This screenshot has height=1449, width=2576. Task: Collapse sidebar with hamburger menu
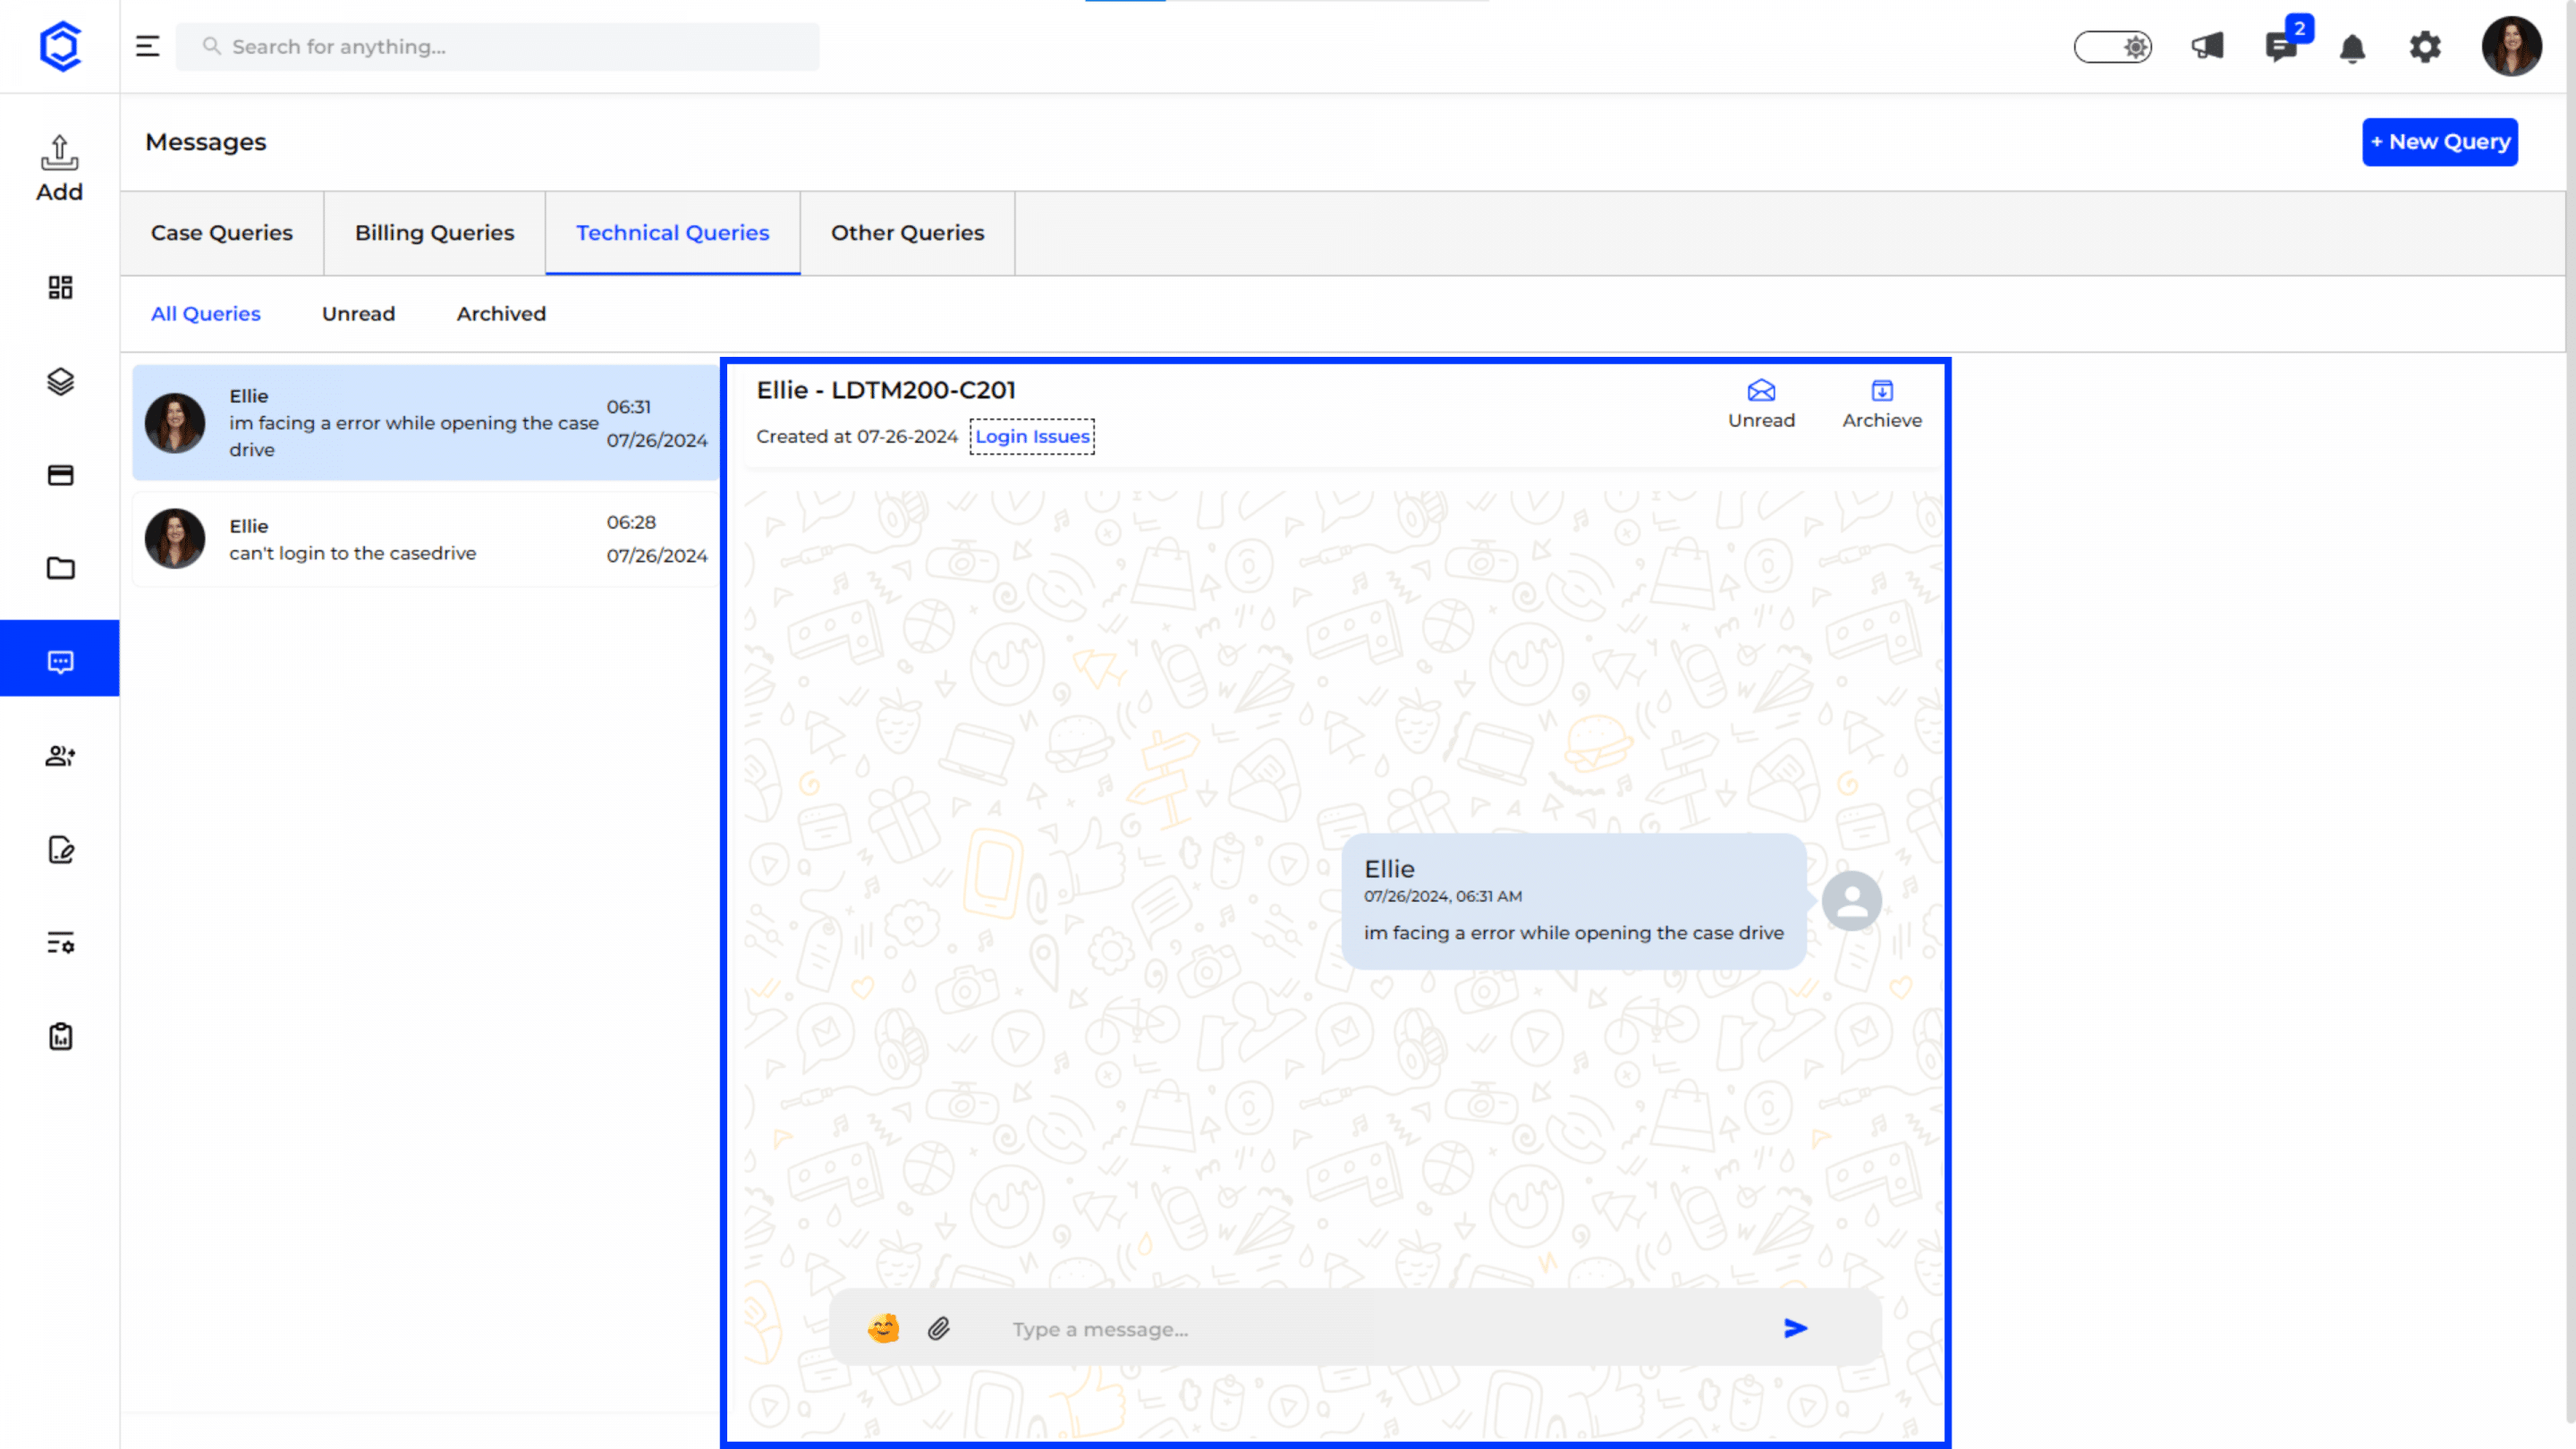coord(147,46)
